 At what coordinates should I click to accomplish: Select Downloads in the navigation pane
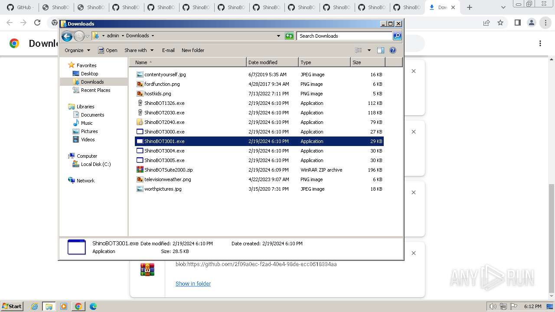tap(92, 82)
